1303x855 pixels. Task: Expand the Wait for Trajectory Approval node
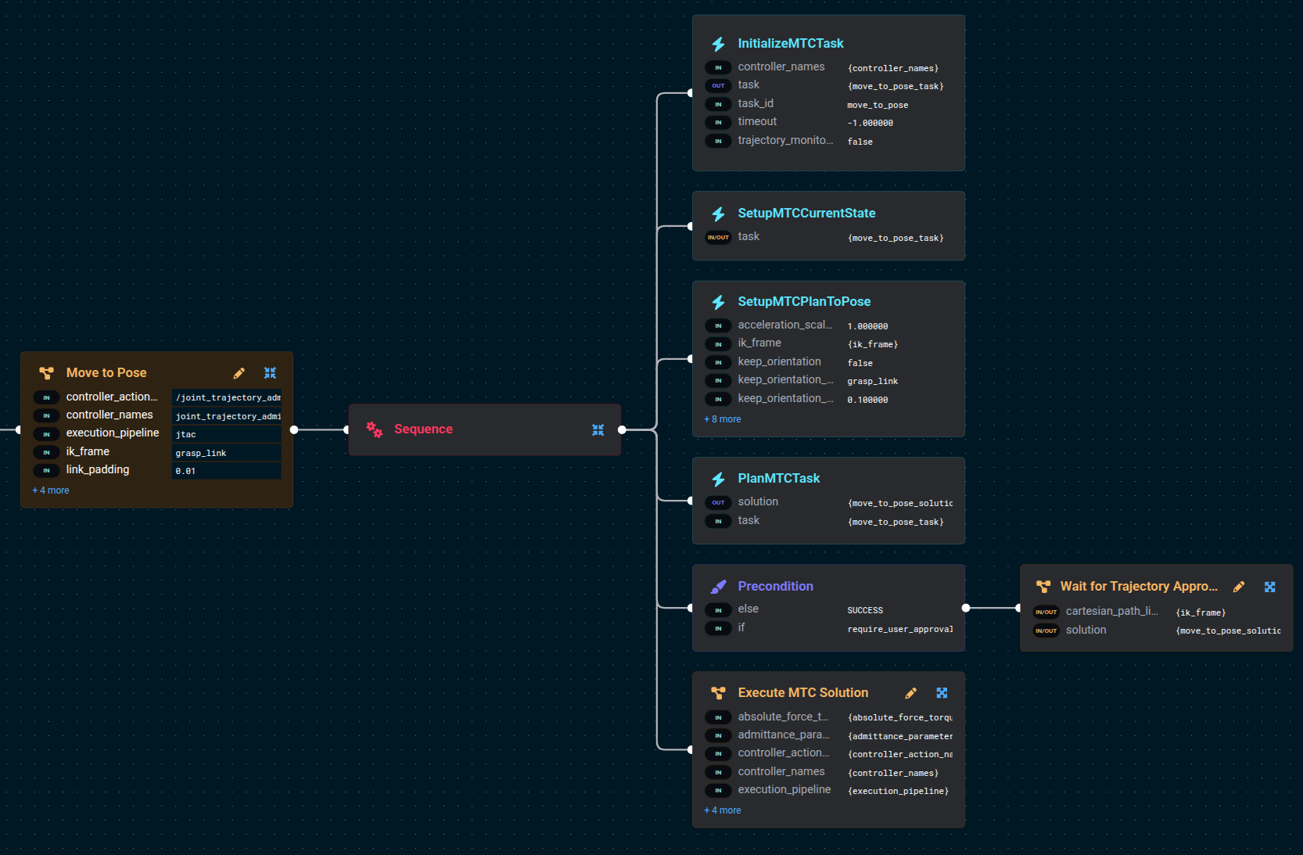pos(1269,587)
